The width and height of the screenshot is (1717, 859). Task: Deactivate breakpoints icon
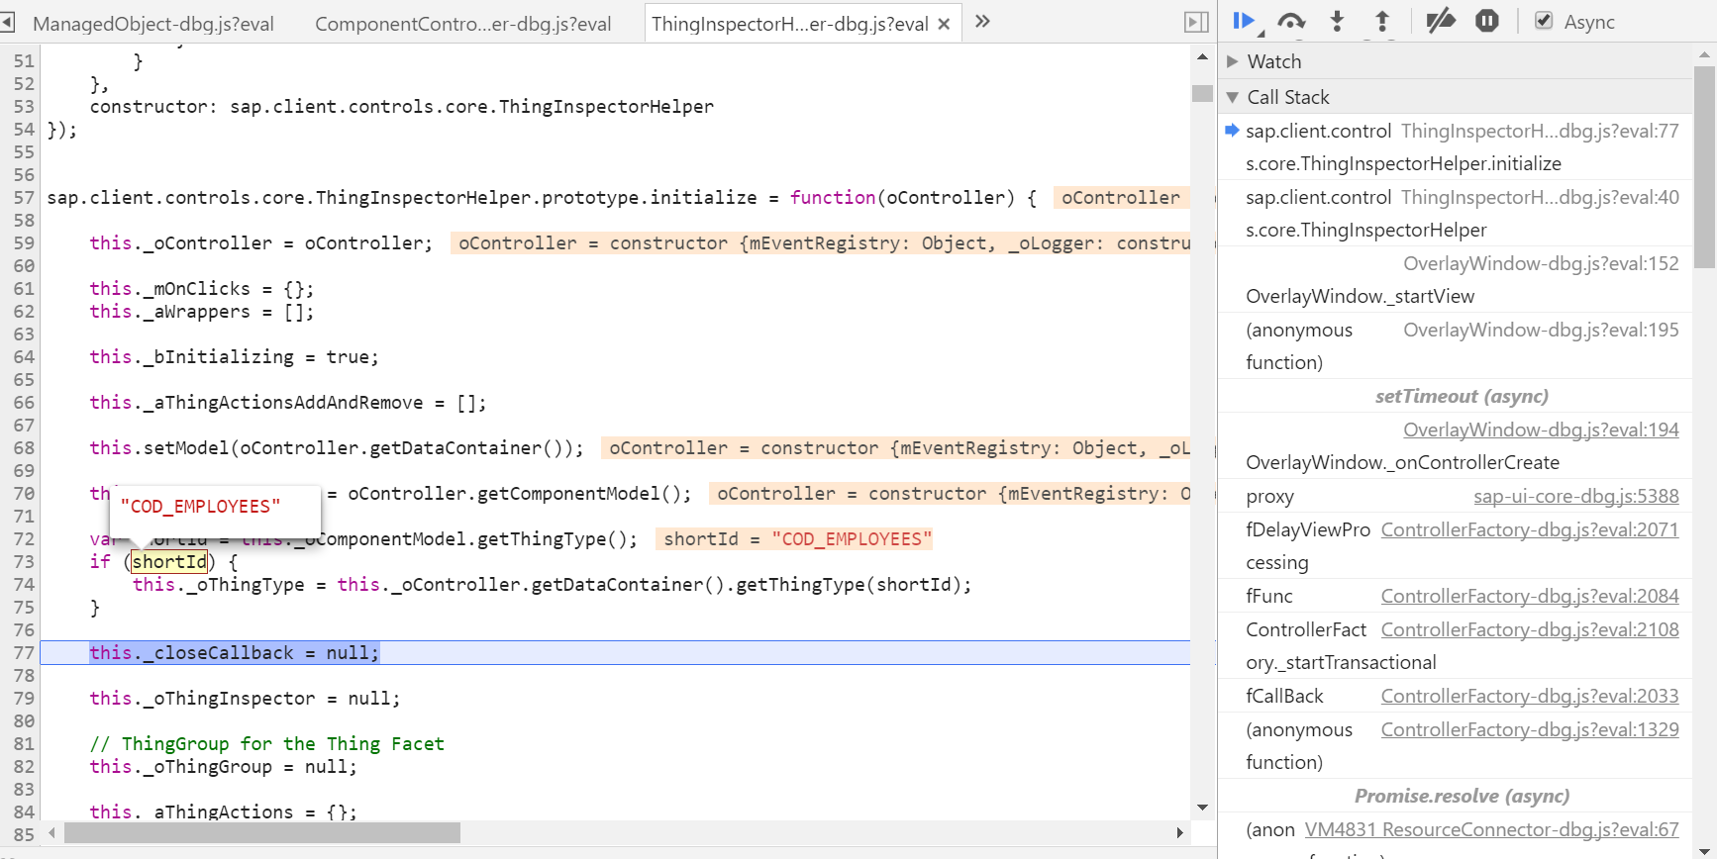coord(1441,21)
